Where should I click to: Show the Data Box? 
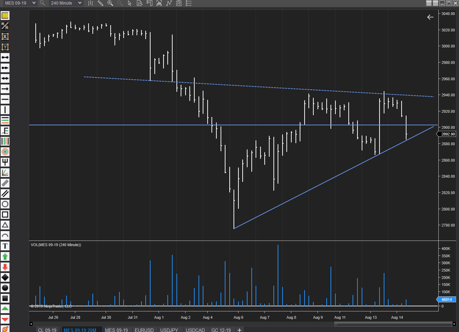(140, 3)
